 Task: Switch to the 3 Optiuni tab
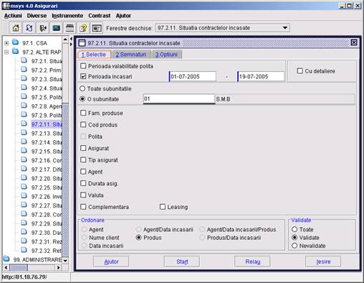pos(166,55)
